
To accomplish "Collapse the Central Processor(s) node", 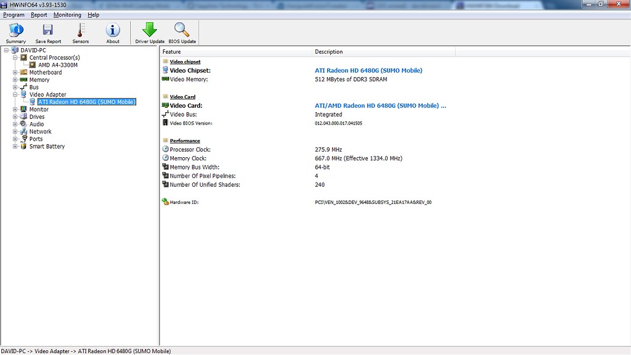I will [15, 57].
